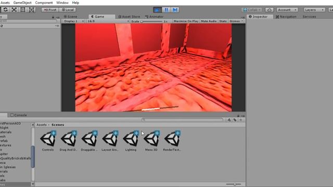Switch to the Scene tab
Image resolution: width=333 pixels, height=187 pixels.
pyautogui.click(x=71, y=17)
